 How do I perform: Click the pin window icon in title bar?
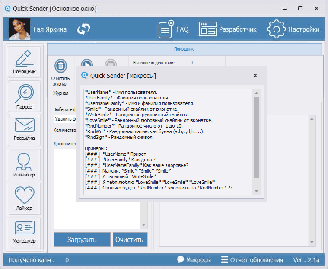coord(284,9)
